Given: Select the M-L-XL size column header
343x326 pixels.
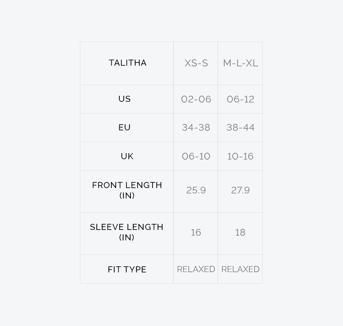Looking at the screenshot, I should [x=240, y=63].
